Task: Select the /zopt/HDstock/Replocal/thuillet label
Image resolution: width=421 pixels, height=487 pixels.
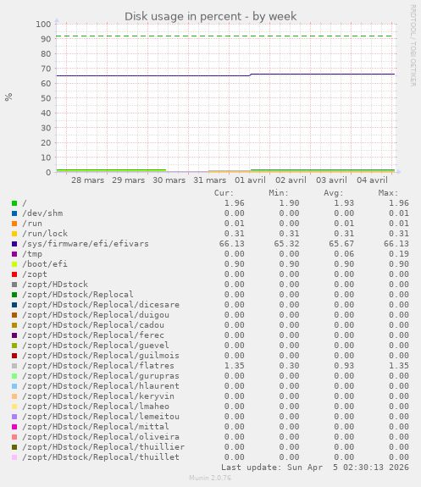Action: click(101, 457)
